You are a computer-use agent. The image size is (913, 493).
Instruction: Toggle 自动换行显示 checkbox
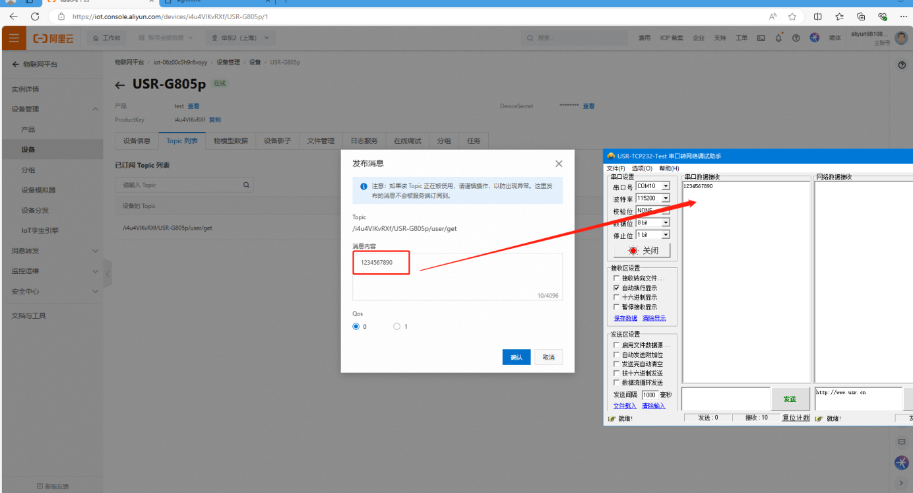point(617,288)
